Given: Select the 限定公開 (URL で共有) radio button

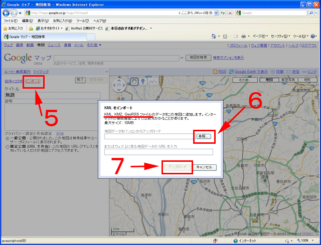Looking at the screenshot, I should [8, 147].
